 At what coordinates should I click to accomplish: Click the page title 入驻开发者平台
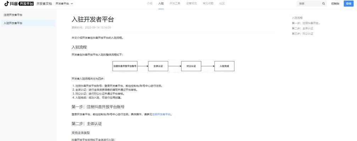(93, 19)
